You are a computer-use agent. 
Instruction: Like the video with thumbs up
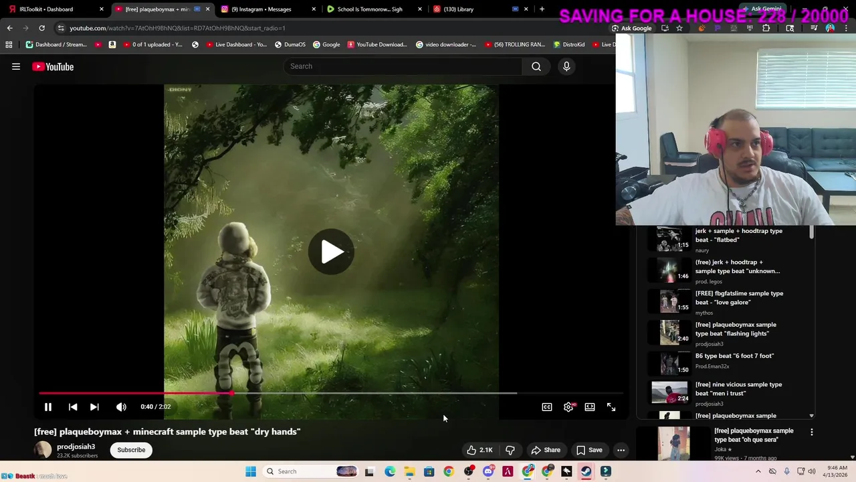[x=480, y=450]
